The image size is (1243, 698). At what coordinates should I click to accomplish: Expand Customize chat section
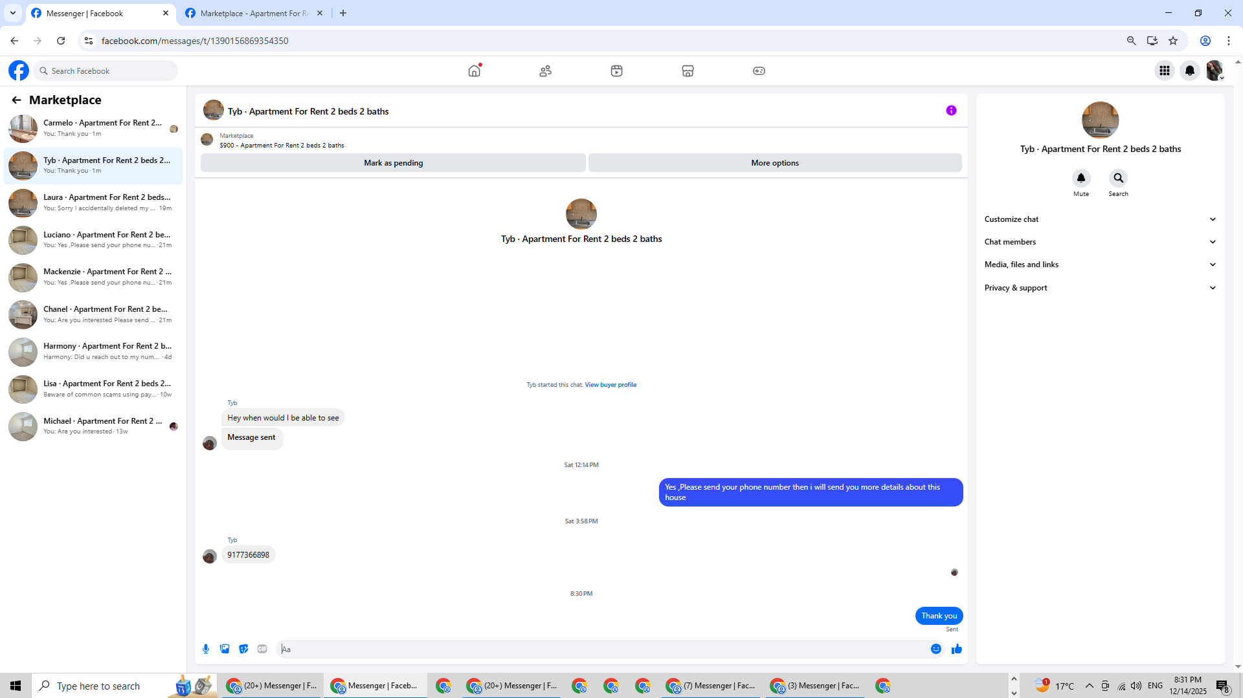coord(1100,219)
